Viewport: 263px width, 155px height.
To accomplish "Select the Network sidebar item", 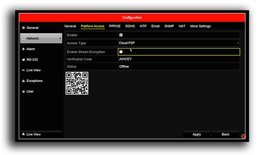I will (x=41, y=39).
